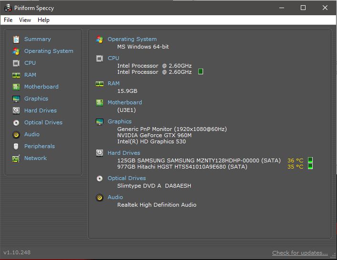Click the 125GB SAMSUNG drive entry
The height and width of the screenshot is (260, 337).
pos(199,160)
